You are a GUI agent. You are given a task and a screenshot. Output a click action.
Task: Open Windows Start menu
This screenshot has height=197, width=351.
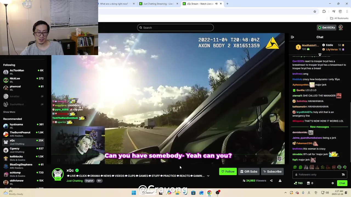(x=134, y=193)
